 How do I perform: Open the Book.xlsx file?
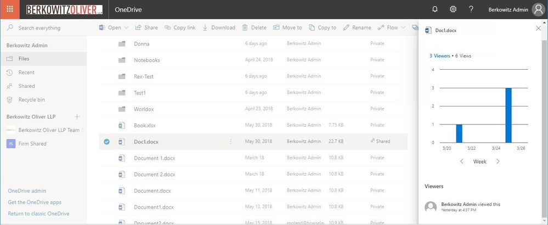[145, 125]
